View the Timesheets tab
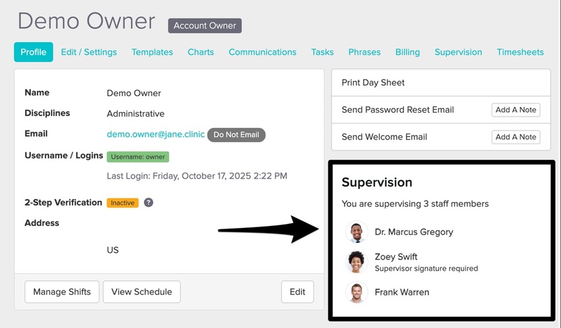561x328 pixels. pos(520,52)
